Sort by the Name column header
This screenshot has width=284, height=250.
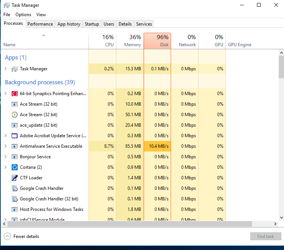(45, 41)
